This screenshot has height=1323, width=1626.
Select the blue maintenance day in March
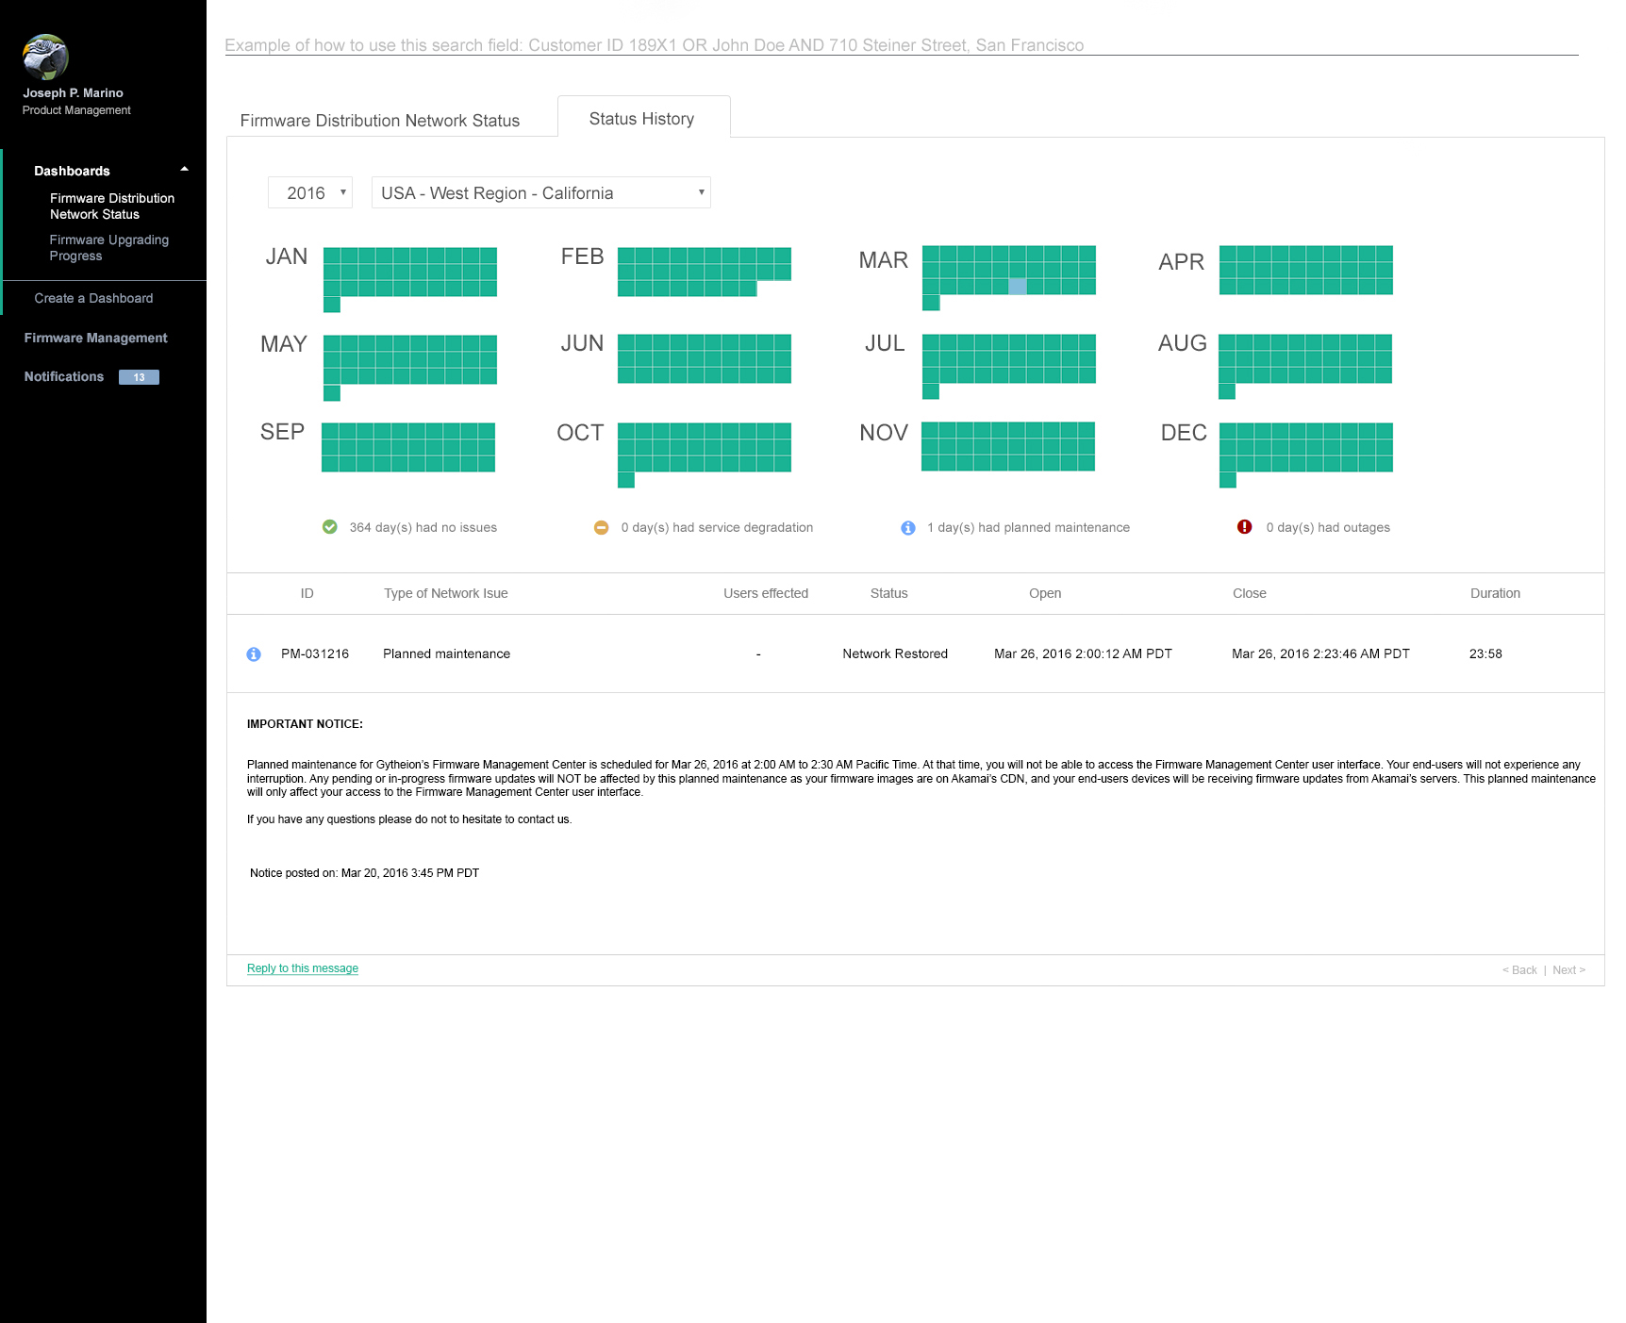[1017, 287]
